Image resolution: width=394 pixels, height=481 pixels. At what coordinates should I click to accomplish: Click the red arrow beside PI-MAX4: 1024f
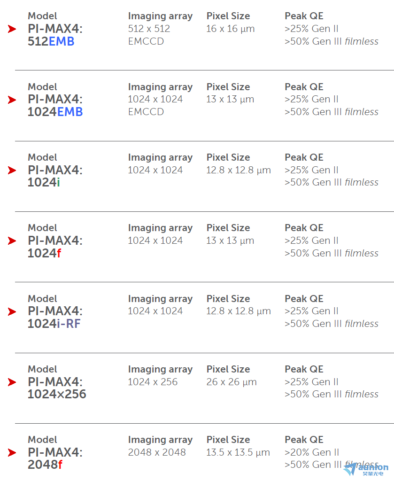point(12,241)
